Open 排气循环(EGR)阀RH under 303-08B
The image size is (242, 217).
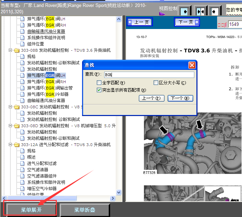pos(46,82)
